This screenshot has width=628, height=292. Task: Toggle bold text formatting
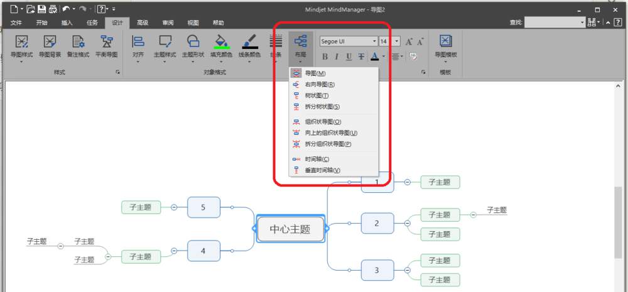coord(325,57)
